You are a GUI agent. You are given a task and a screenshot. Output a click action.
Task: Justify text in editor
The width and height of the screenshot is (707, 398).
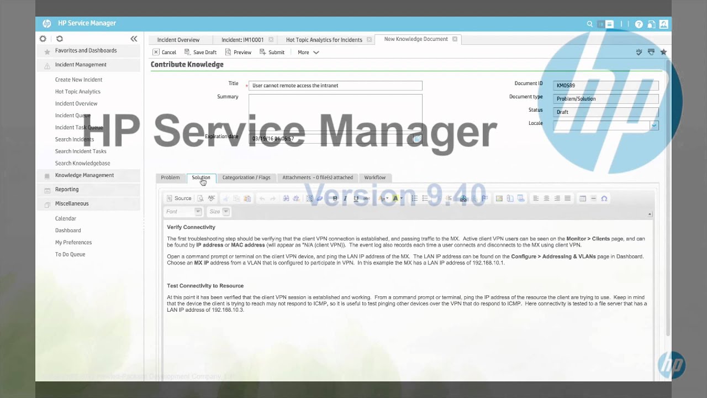pos(567,198)
